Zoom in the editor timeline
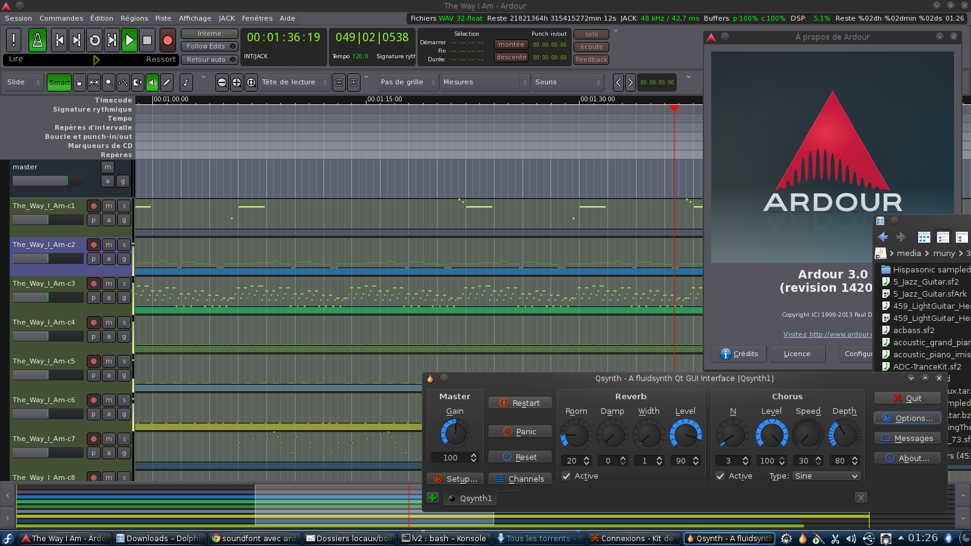 click(237, 83)
